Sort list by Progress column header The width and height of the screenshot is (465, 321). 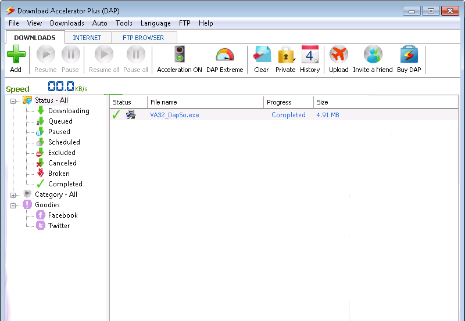(x=279, y=102)
